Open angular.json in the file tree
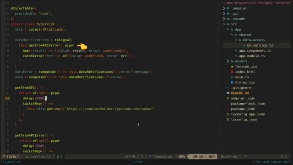The height and width of the screenshot is (165, 293). (243, 98)
